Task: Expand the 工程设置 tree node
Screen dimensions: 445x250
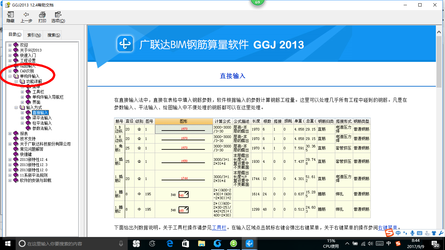Action: [10, 61]
